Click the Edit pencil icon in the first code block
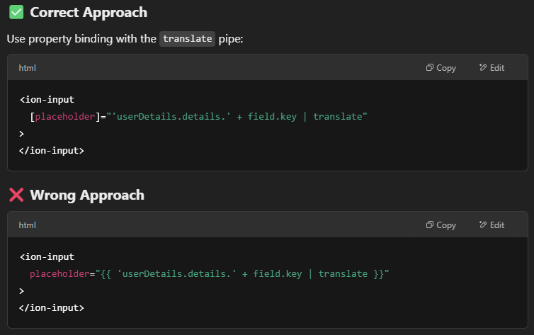The width and height of the screenshot is (534, 335). (483, 68)
